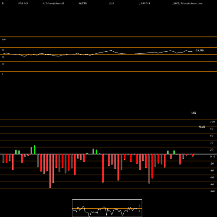
Task: Select the (AJEL) MunafaSutra.com header text
Action: point(187,3)
